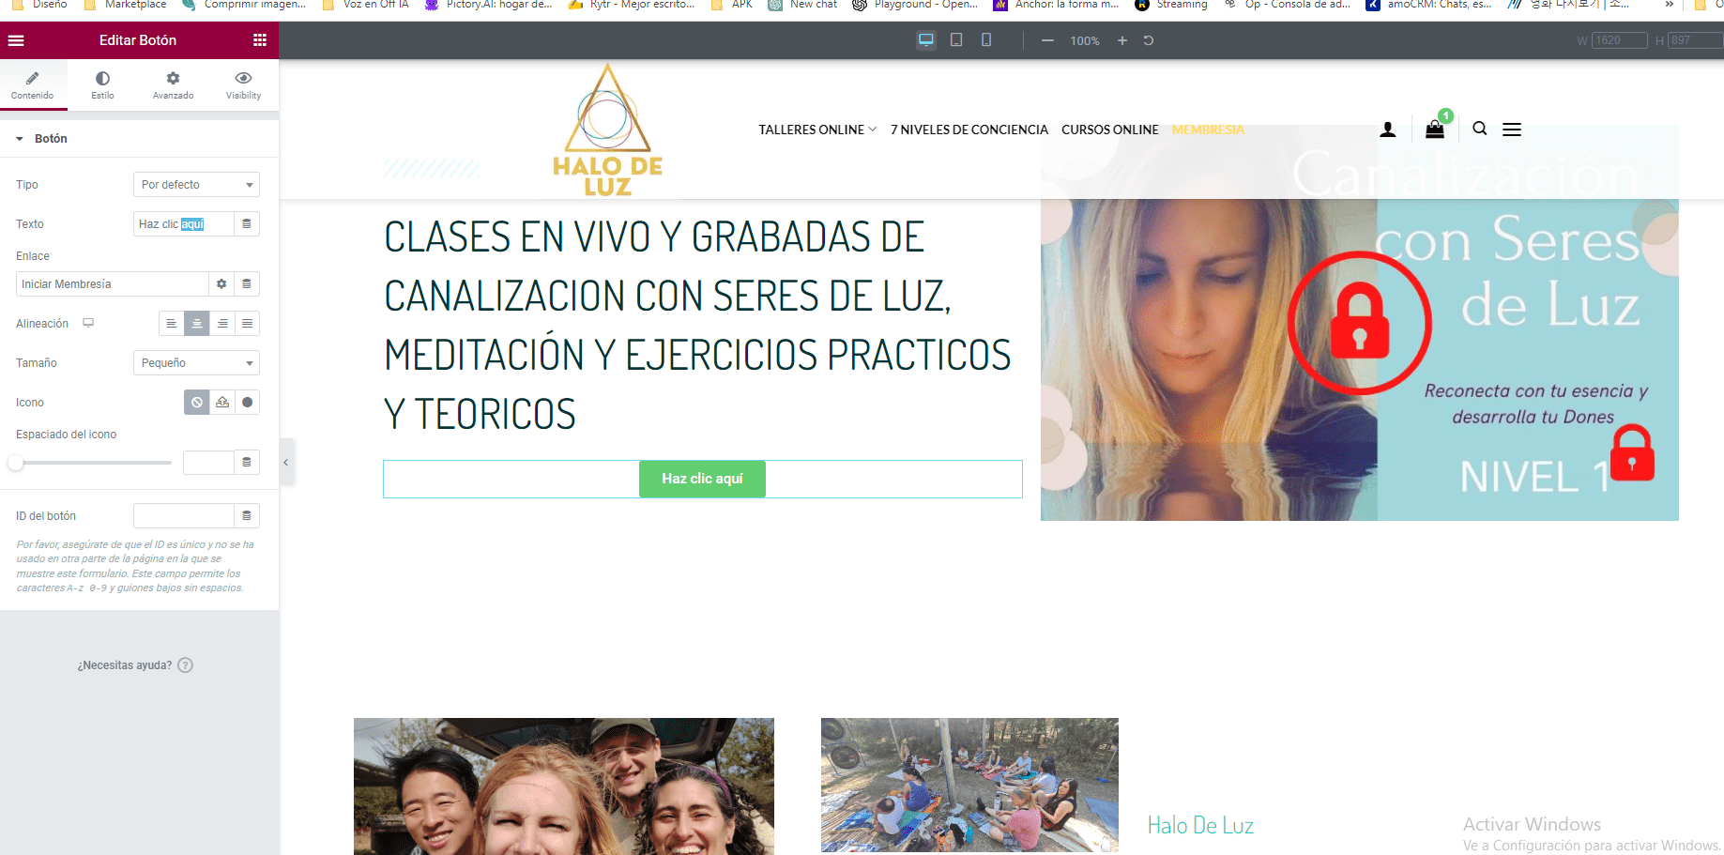Select no icon option
The image size is (1724, 855).
tap(197, 403)
